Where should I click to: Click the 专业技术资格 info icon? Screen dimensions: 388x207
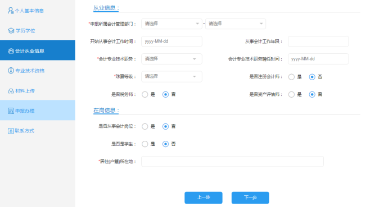pos(11,71)
